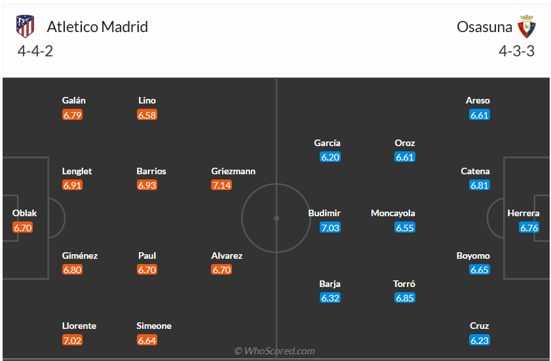551x361 pixels.
Task: Click Galán's 6.79 rating badge
Action: [x=73, y=115]
